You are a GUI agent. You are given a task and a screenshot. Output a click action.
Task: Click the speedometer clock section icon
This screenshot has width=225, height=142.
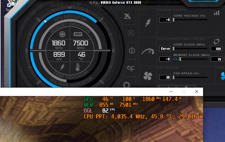(148, 52)
